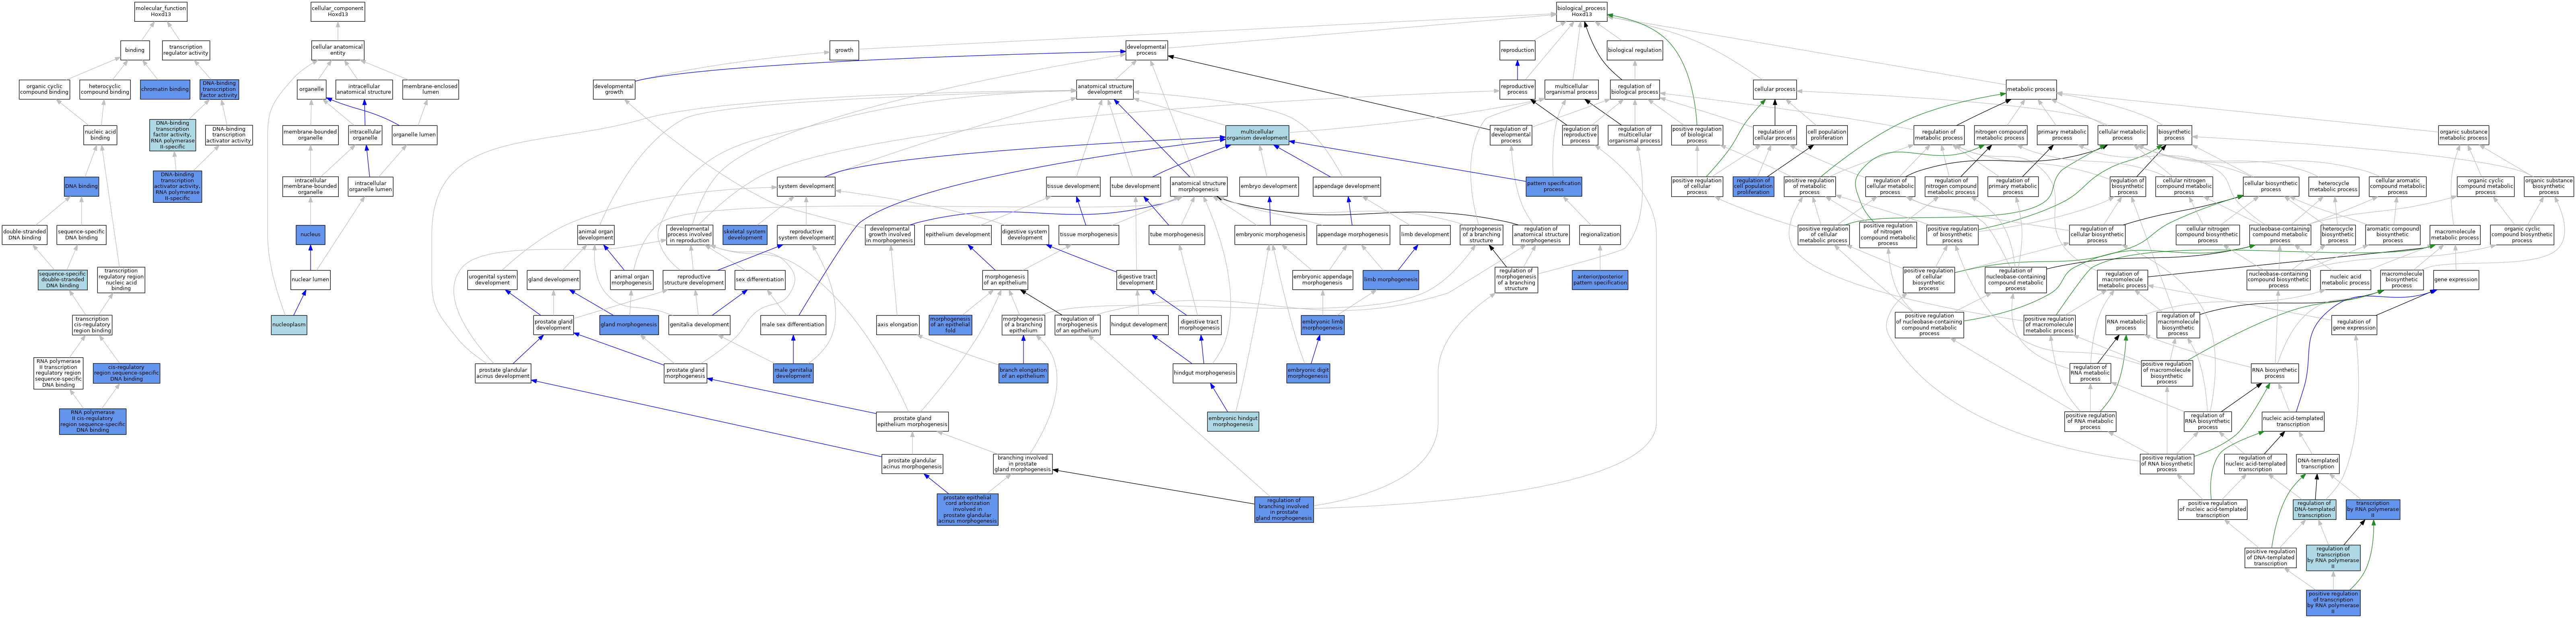The image size is (2576, 618).
Task: Click the branch elongation of an epithelium node
Action: (1023, 373)
